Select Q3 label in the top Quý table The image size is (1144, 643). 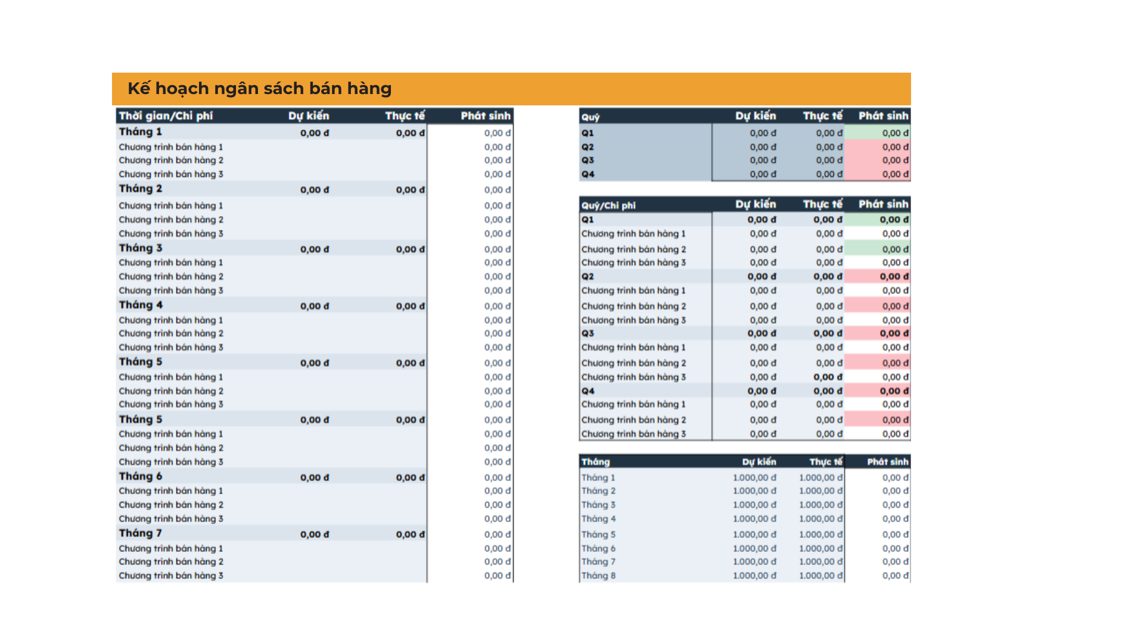coord(587,160)
